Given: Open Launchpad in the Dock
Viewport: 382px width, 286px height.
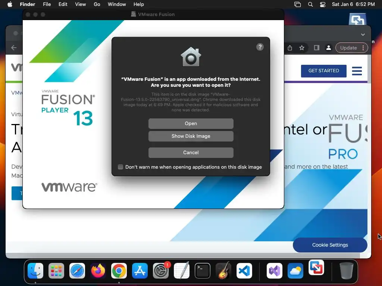Looking at the screenshot, I should coord(56,271).
